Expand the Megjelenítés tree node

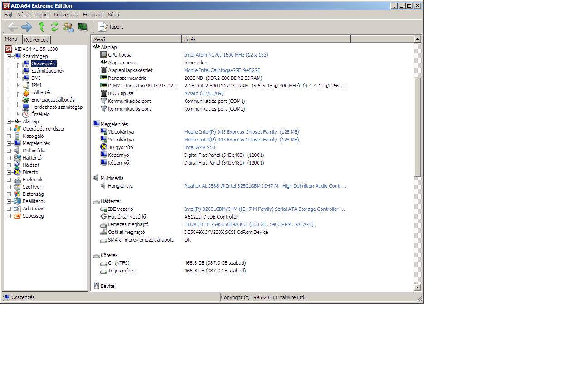tap(9, 143)
